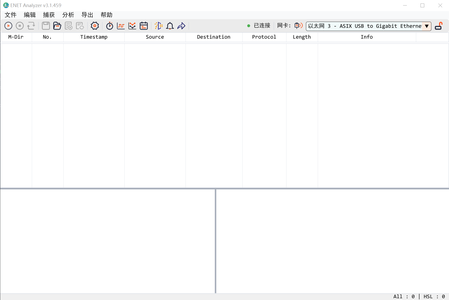Click the calendar schedule icon

pyautogui.click(x=144, y=26)
